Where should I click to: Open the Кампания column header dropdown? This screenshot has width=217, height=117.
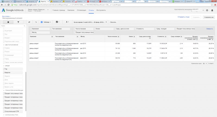52,37
